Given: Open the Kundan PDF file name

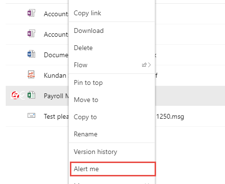Looking at the screenshot, I should click(x=56, y=75).
